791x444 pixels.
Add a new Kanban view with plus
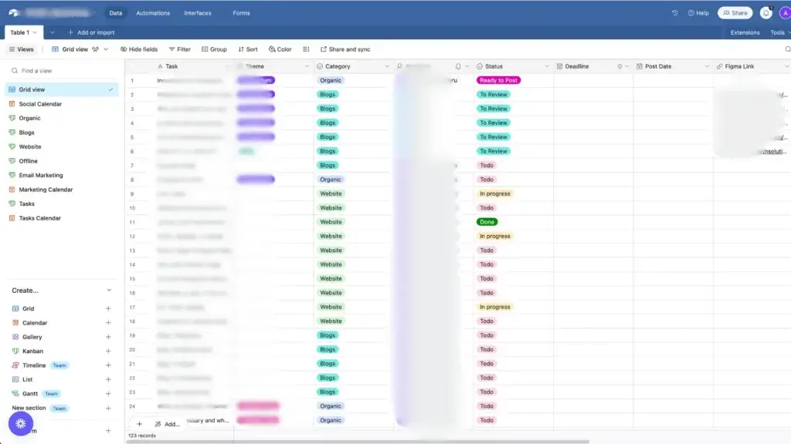click(108, 351)
